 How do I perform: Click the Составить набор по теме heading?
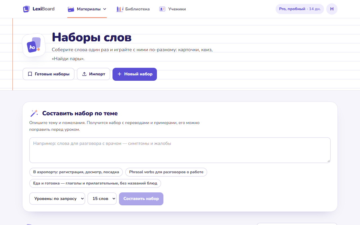pos(80,113)
